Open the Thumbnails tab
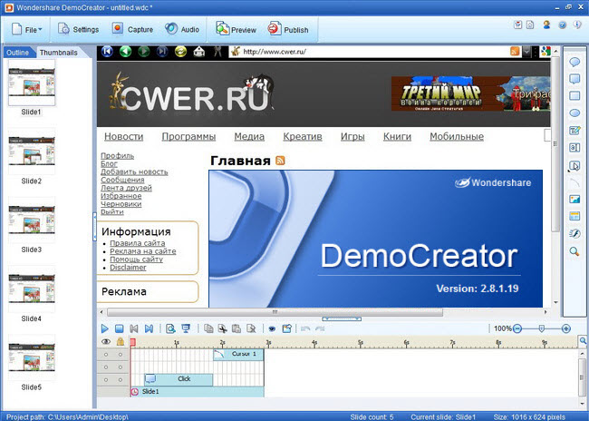This screenshot has width=589, height=421. pyautogui.click(x=59, y=53)
